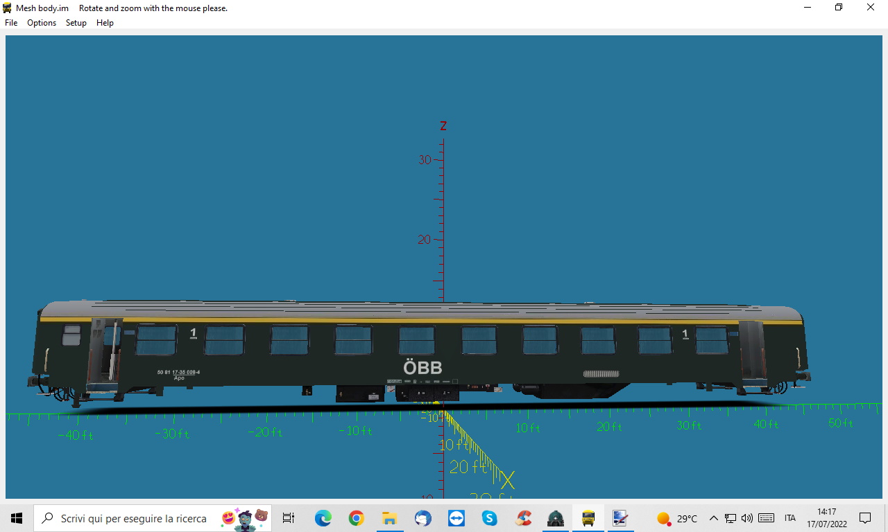The image size is (888, 532).
Task: Open the Windows Start menu
Action: click(17, 518)
